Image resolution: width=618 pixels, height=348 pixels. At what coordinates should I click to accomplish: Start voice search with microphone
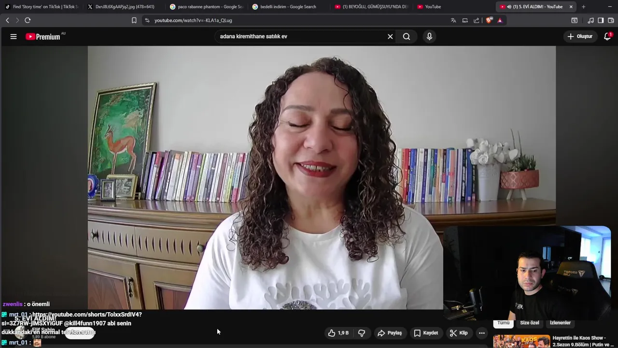[x=429, y=36]
